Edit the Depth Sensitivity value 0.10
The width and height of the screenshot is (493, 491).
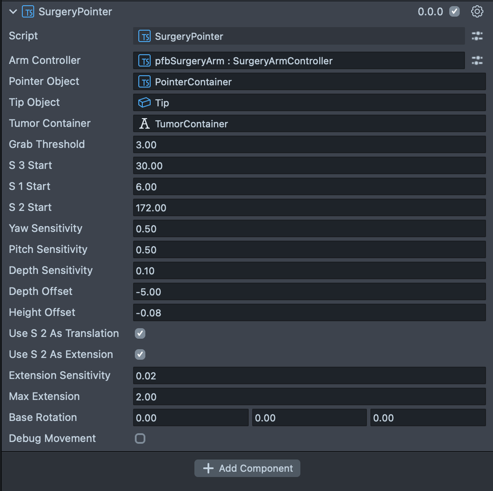(x=310, y=270)
